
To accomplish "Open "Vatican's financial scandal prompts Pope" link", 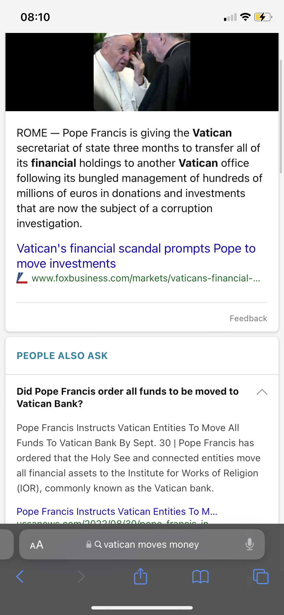I will pyautogui.click(x=136, y=256).
